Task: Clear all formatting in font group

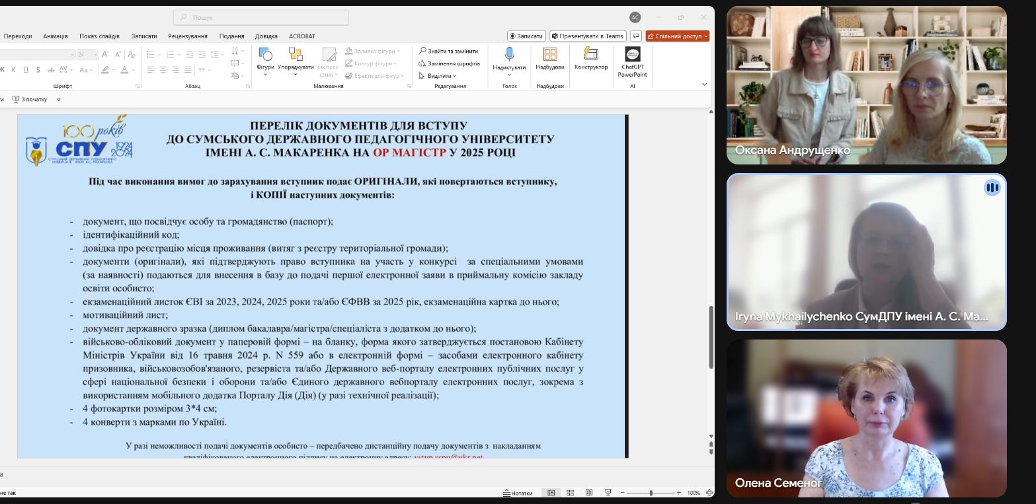Action: [131, 54]
